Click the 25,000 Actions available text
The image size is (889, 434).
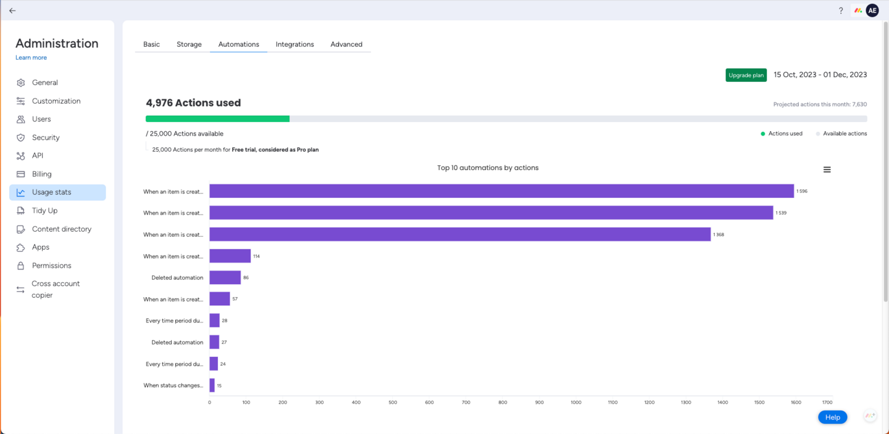click(x=185, y=134)
